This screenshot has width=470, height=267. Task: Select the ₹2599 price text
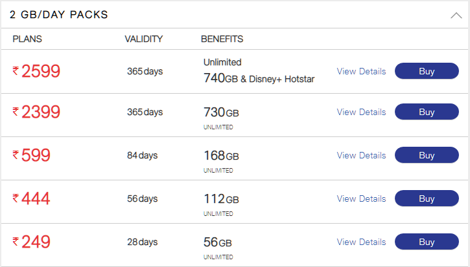37,71
